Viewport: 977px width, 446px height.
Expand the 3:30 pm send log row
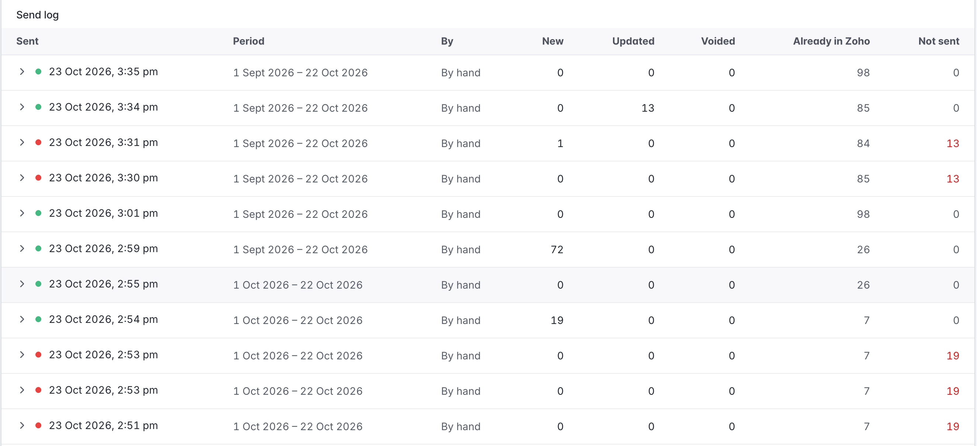point(22,178)
